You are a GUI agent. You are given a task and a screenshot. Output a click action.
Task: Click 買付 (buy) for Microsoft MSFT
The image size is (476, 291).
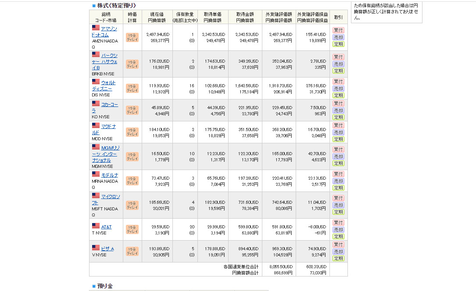[338, 198]
